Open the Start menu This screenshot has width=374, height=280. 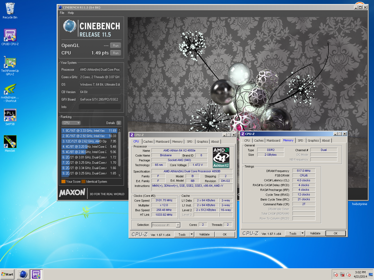pos(7,274)
